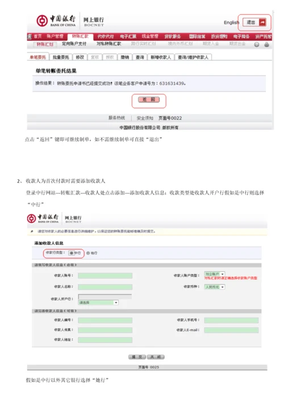Open the 账户管理 menu
Viewport: 284px width, 402px height.
[55, 36]
